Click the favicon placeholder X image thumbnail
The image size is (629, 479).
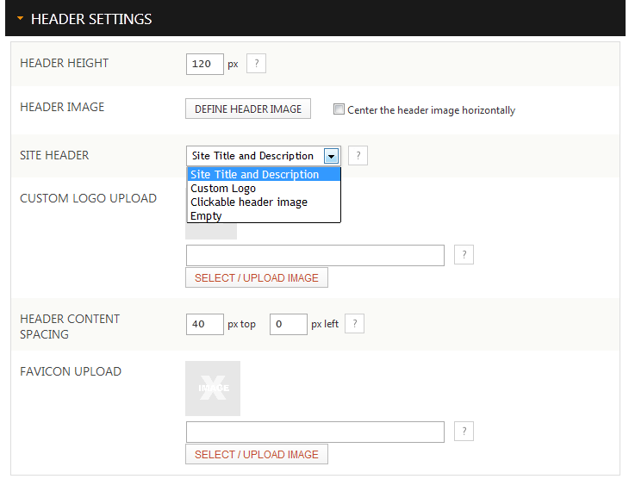pyautogui.click(x=213, y=388)
